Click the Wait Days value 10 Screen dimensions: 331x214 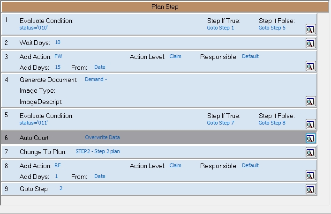(58, 43)
